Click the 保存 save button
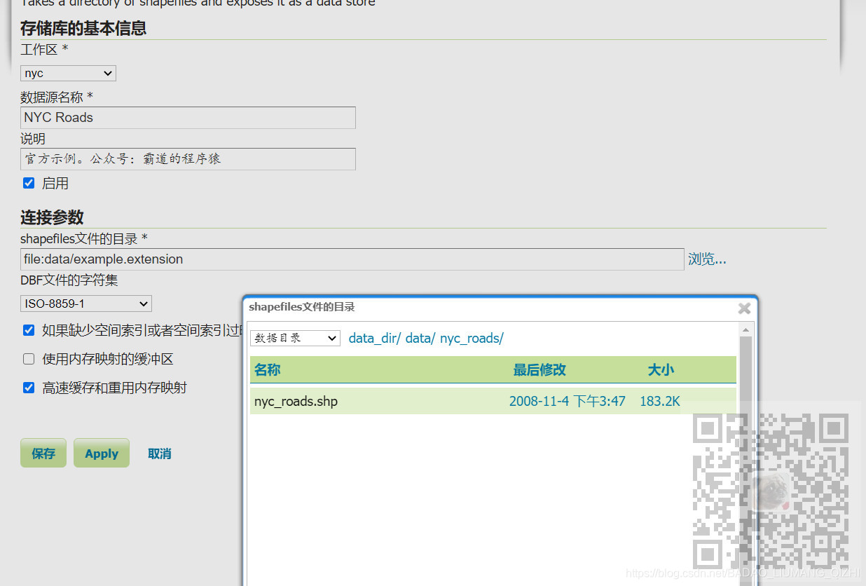Screen dimensions: 866x586 coord(43,454)
